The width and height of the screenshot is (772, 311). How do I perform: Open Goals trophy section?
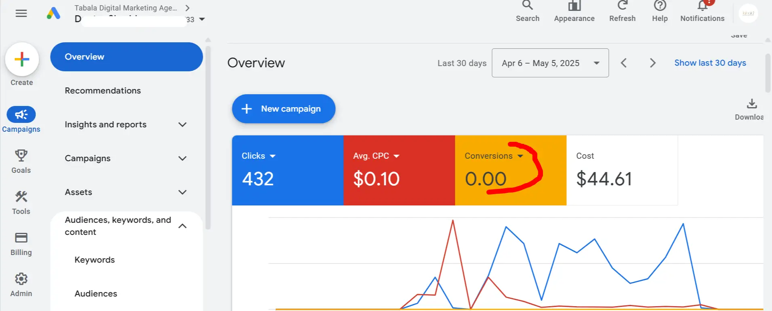[21, 161]
